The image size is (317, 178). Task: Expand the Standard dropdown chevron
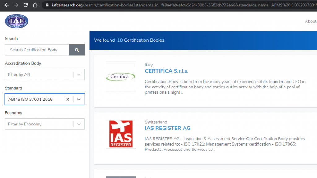pyautogui.click(x=79, y=99)
